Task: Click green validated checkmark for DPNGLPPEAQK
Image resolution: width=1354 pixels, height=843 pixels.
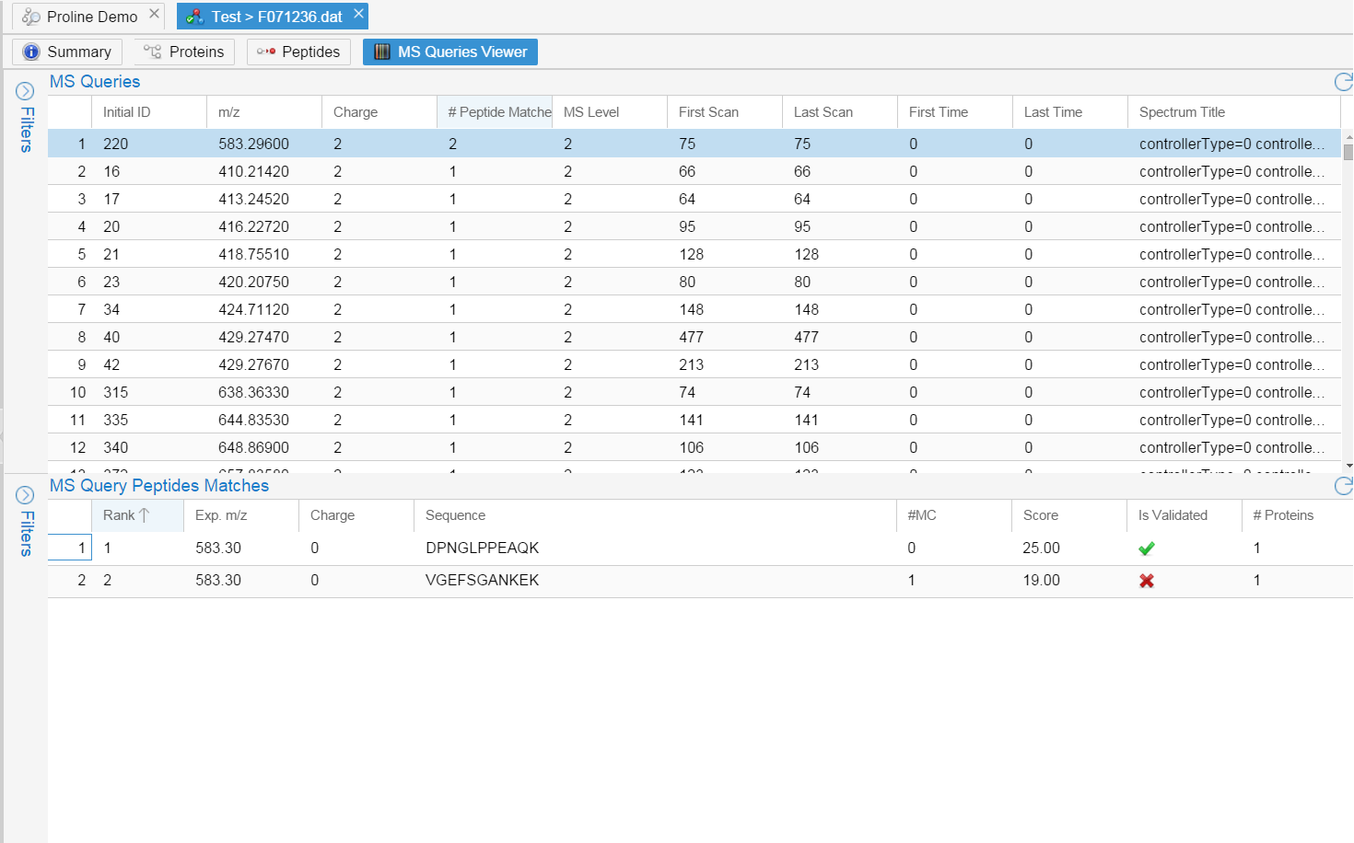Action: (x=1147, y=549)
